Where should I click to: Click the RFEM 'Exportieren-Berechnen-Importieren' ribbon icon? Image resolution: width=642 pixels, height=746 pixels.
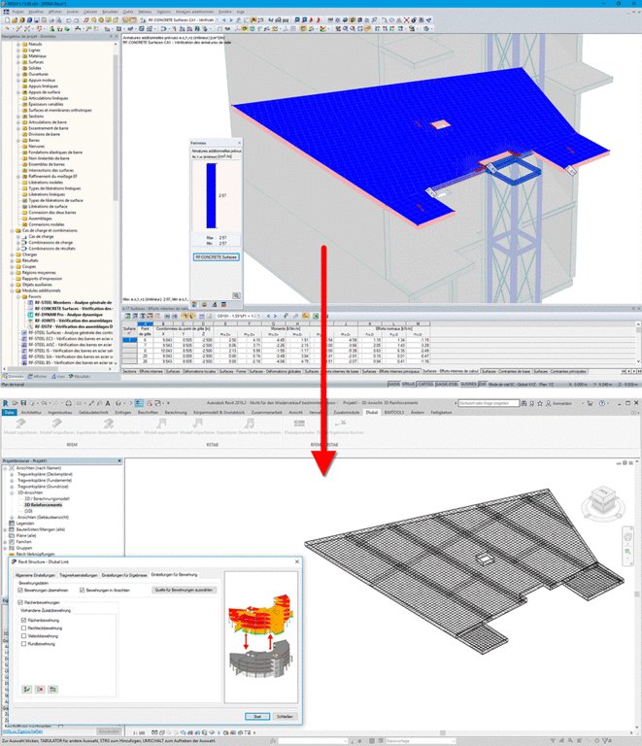click(109, 423)
